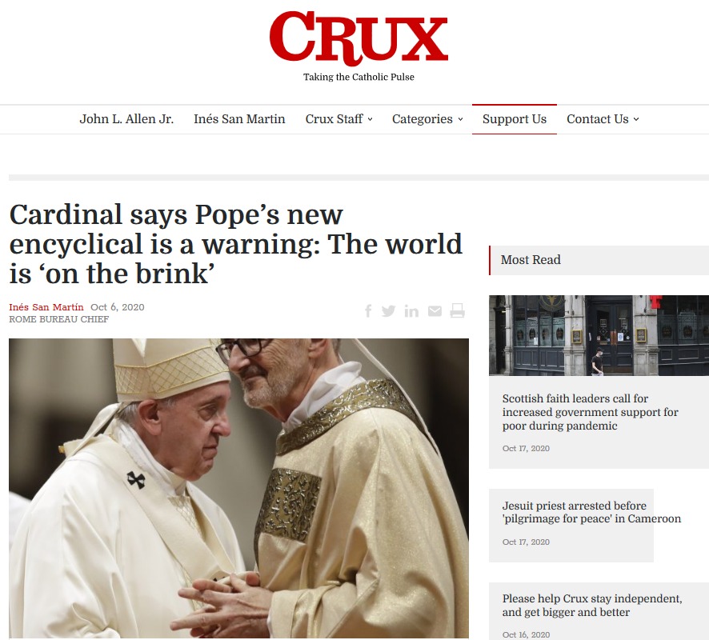Share article on LinkedIn icon
The height and width of the screenshot is (640, 709).
(x=411, y=311)
